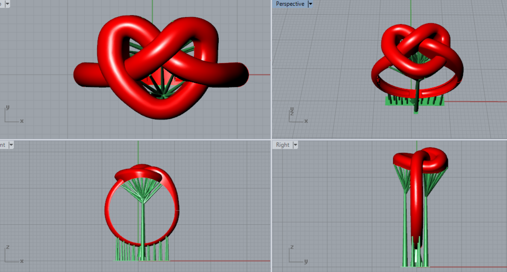Click the Perspective viewport title label
This screenshot has width=507, height=272.
[x=290, y=4]
